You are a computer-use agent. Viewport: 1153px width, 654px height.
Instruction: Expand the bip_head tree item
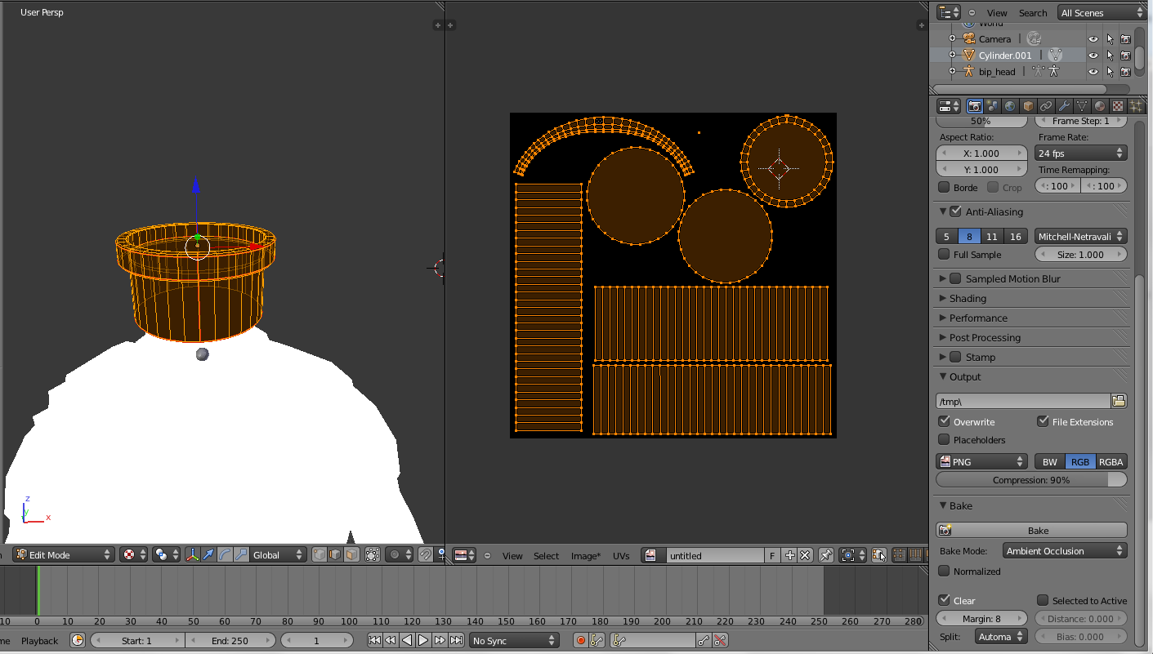[952, 72]
